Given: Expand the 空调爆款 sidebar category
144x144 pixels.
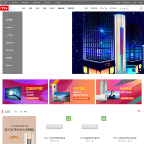Looking at the screenshot, I should pyautogui.click(x=12, y=20).
